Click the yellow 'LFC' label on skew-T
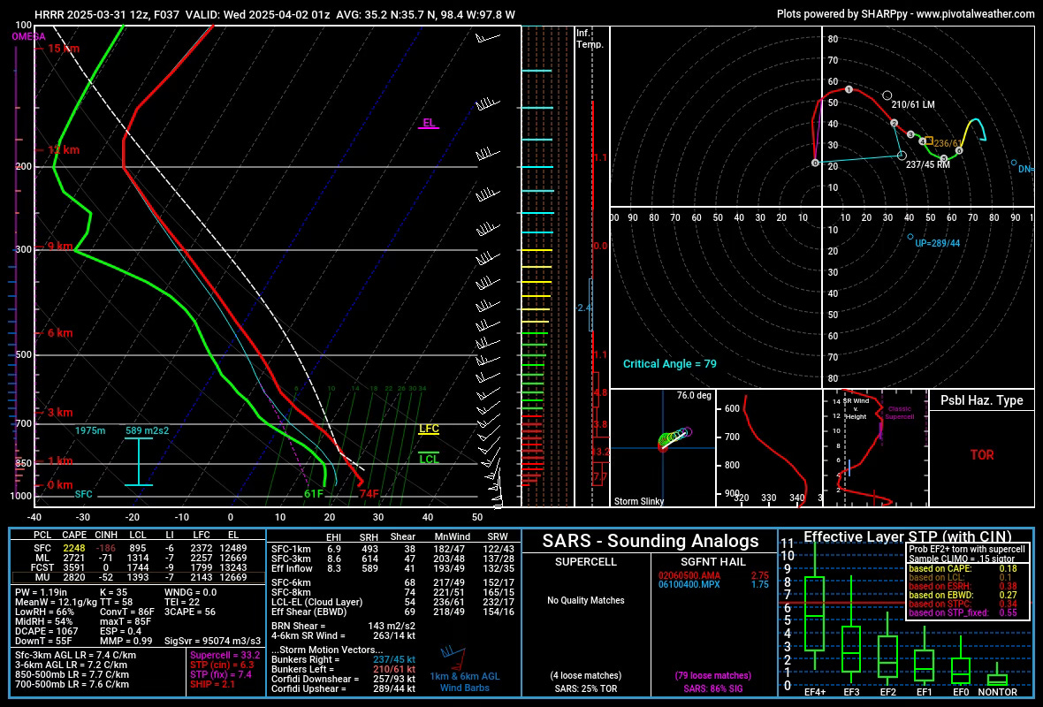1043x707 pixels. 429,429
